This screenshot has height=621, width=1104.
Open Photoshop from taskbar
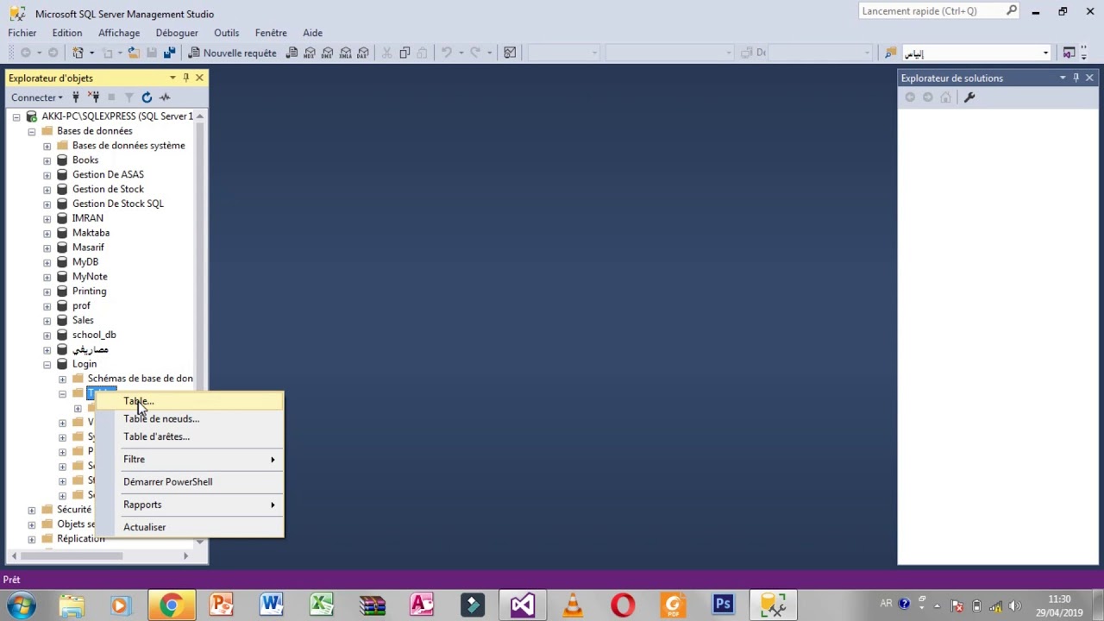click(x=723, y=605)
